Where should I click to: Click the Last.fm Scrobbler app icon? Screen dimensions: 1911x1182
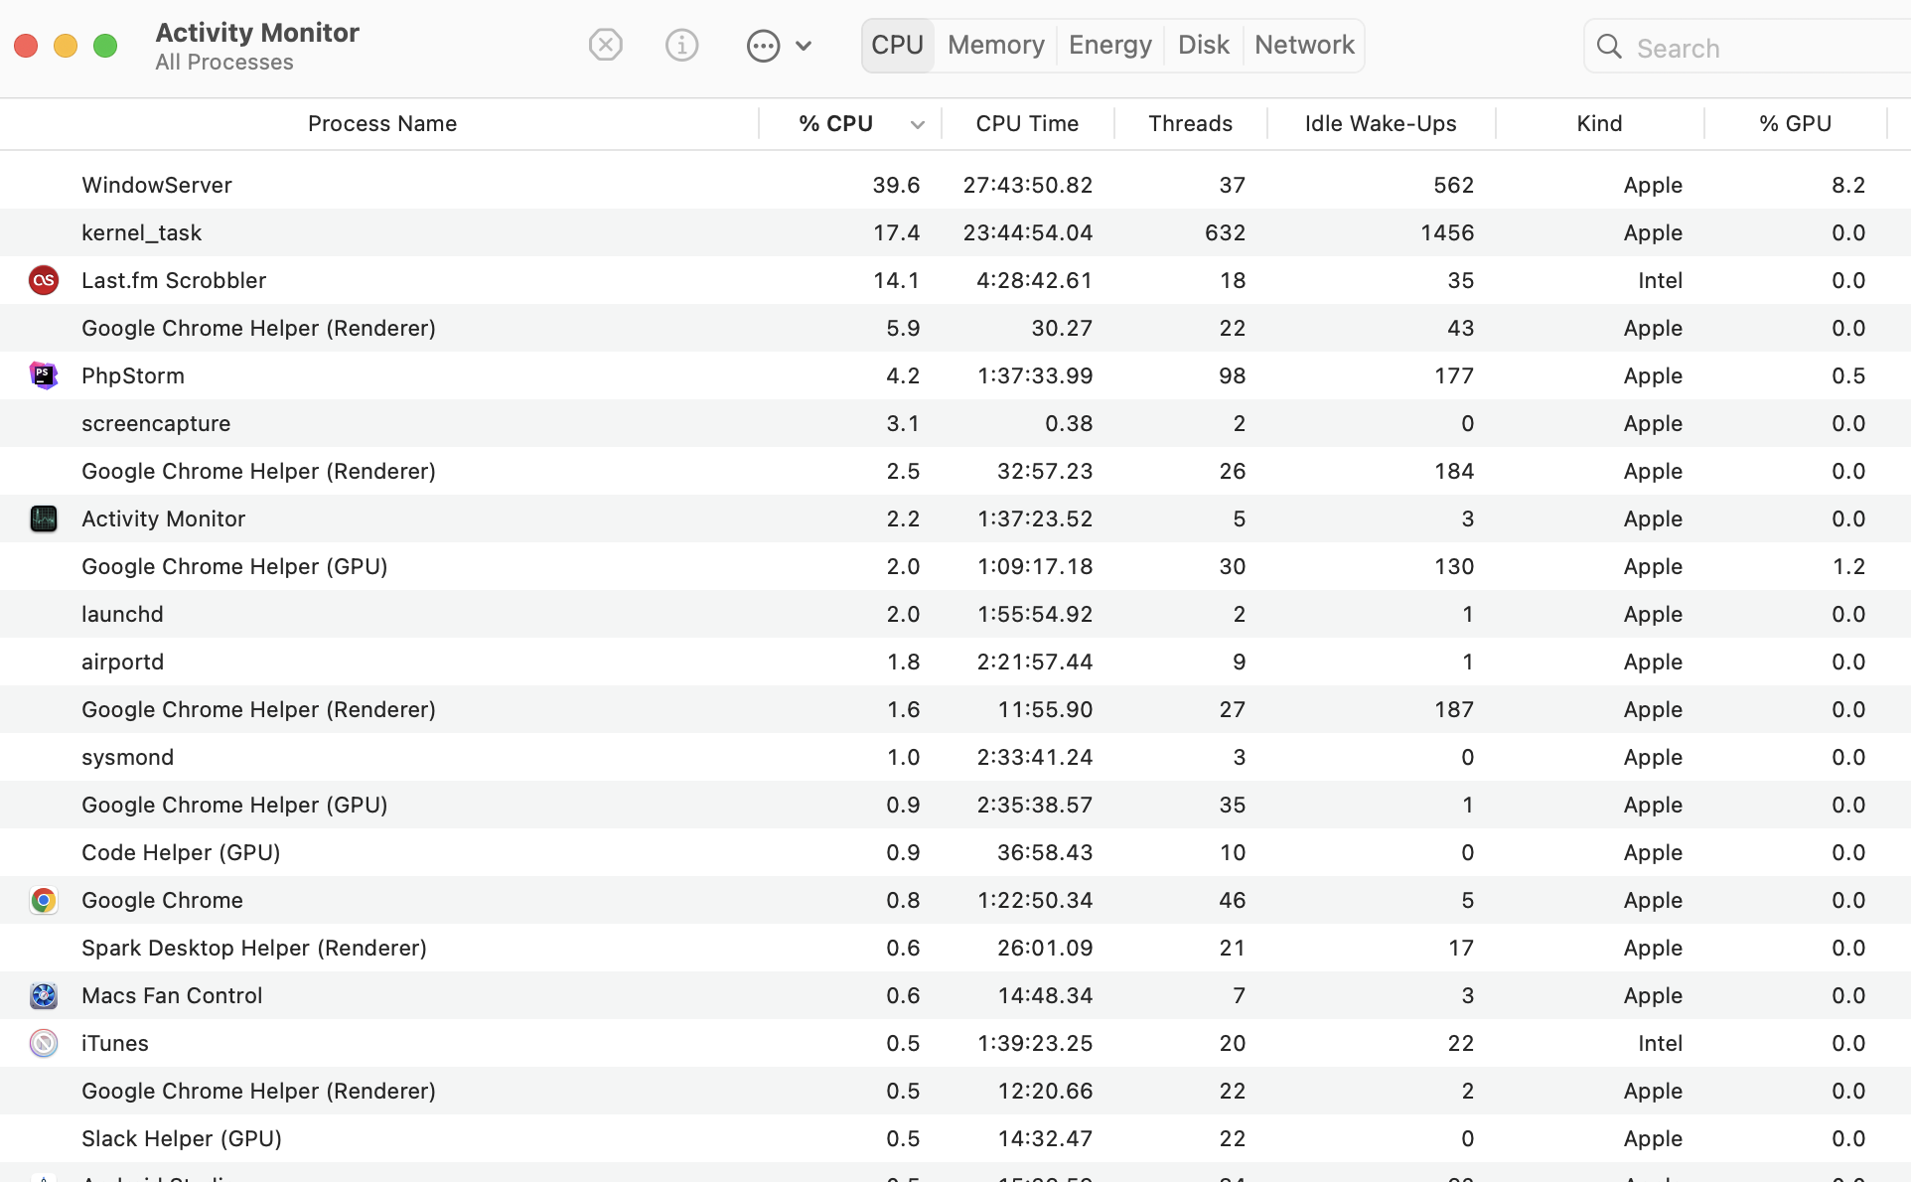pyautogui.click(x=44, y=280)
